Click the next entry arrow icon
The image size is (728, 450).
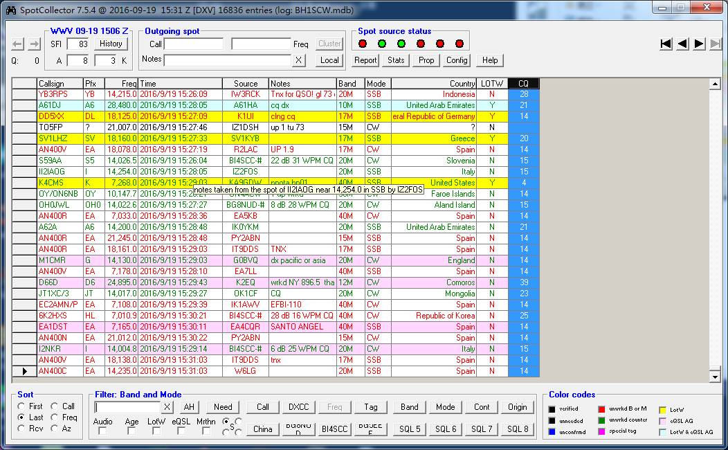(699, 44)
